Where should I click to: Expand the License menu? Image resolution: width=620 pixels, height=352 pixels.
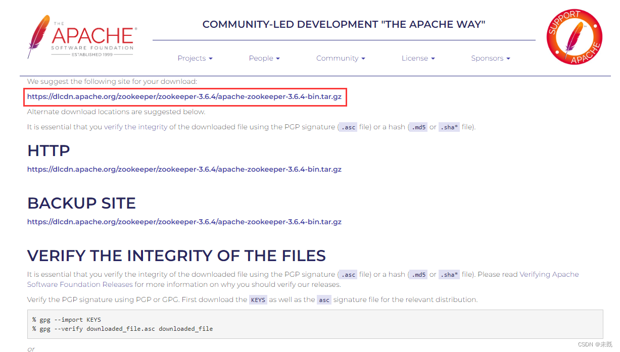pyautogui.click(x=418, y=58)
